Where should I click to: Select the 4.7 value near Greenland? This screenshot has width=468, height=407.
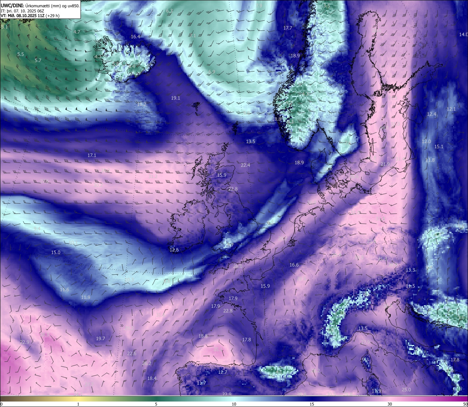(x=77, y=32)
